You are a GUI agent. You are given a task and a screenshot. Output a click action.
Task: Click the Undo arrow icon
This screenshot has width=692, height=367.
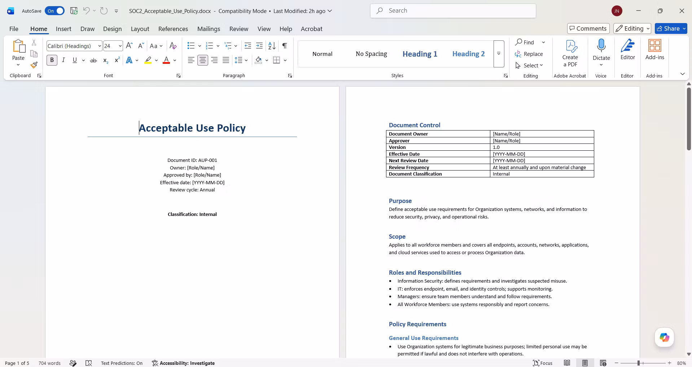point(86,11)
